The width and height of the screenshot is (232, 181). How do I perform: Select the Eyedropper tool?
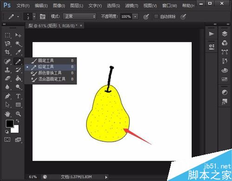click(x=18, y=52)
